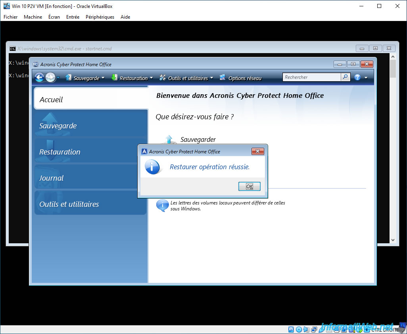
Task: Click in the Rechercher search field
Action: point(312,77)
